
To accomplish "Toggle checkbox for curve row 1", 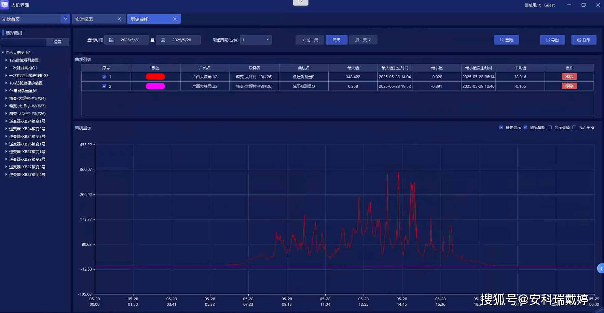I will pyautogui.click(x=104, y=77).
